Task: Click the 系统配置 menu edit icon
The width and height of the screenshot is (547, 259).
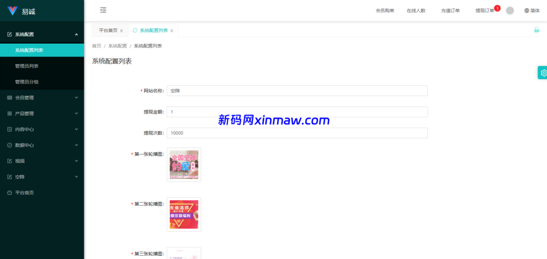Action: click(x=10, y=35)
